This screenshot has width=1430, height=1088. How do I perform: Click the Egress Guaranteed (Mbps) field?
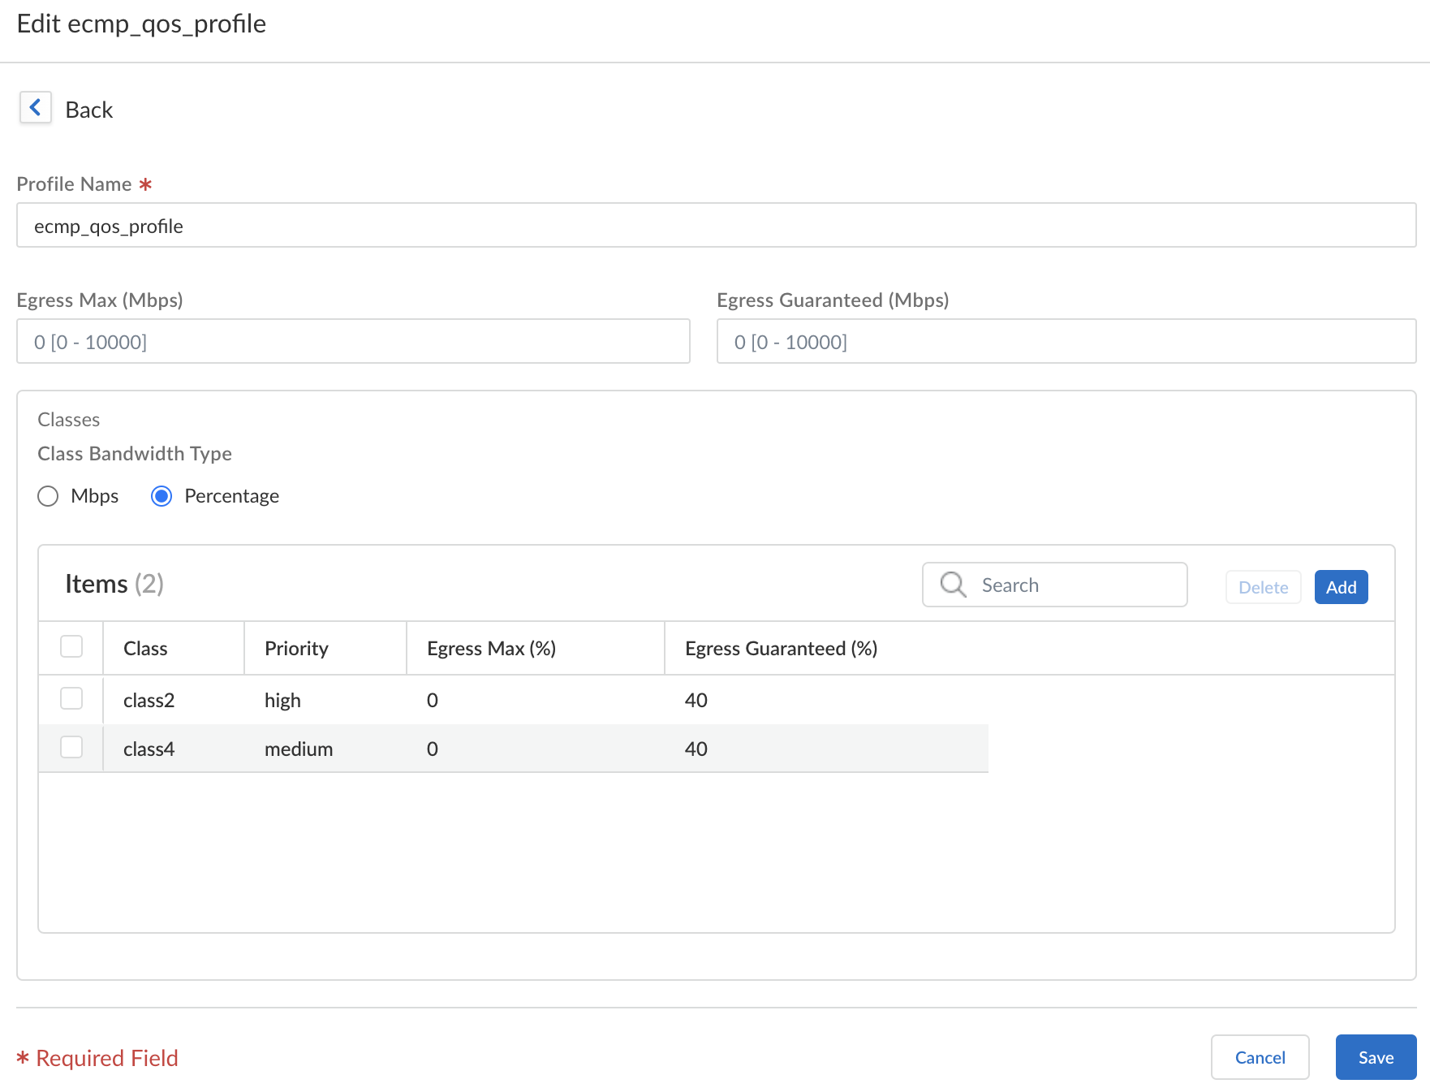1066,342
